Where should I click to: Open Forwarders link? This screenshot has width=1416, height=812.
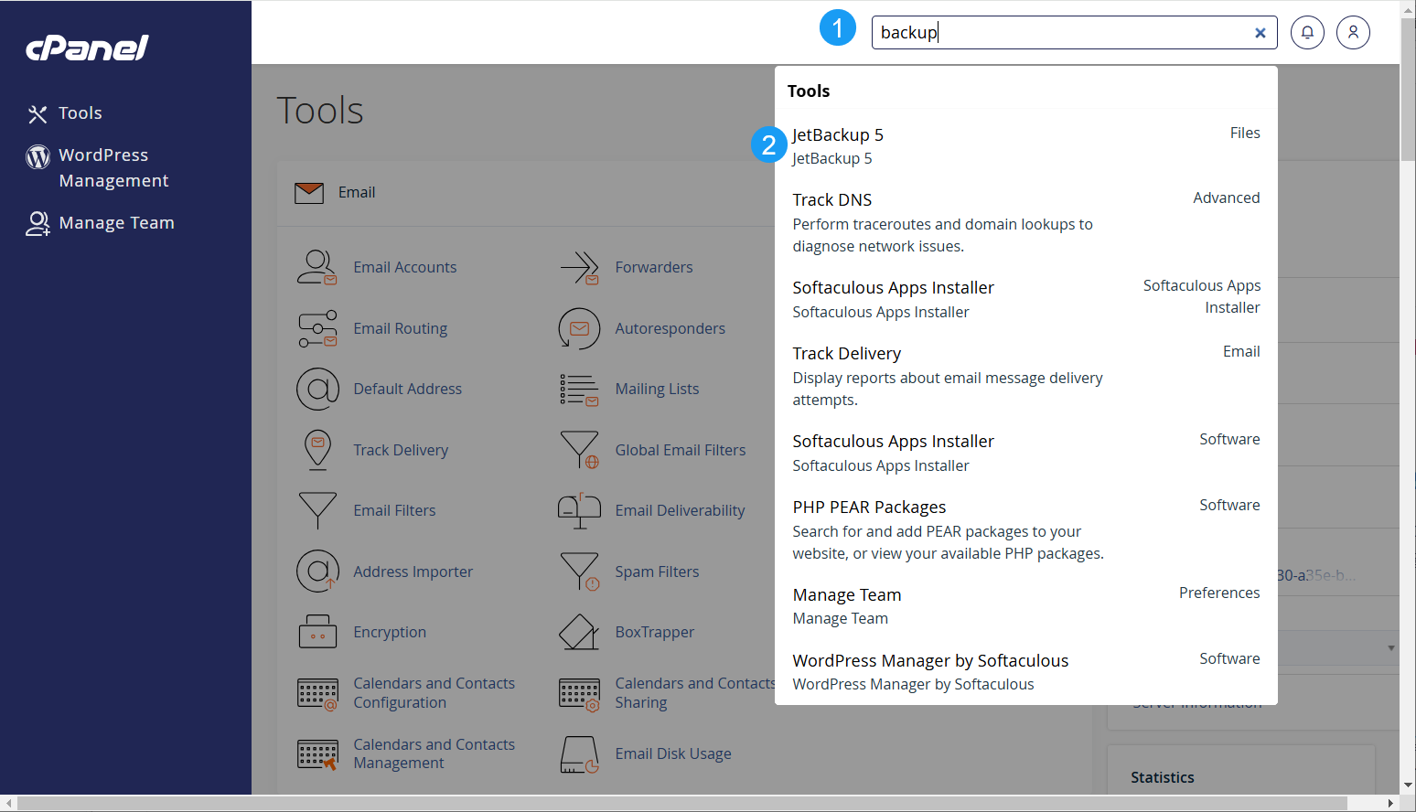pos(654,267)
